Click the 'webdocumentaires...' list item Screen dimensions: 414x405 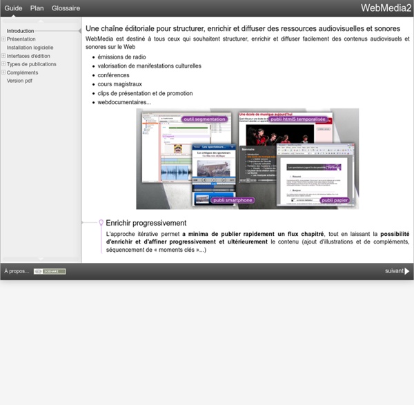click(124, 102)
